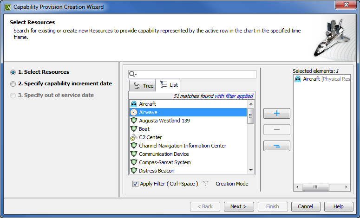This screenshot has width=360, height=218.
Task: Click the 'with filter applied' link
Action: pyautogui.click(x=234, y=96)
